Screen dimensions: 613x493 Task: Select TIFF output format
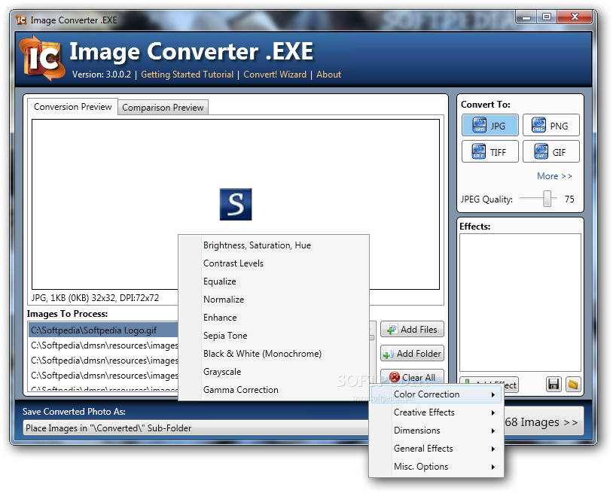click(x=489, y=151)
